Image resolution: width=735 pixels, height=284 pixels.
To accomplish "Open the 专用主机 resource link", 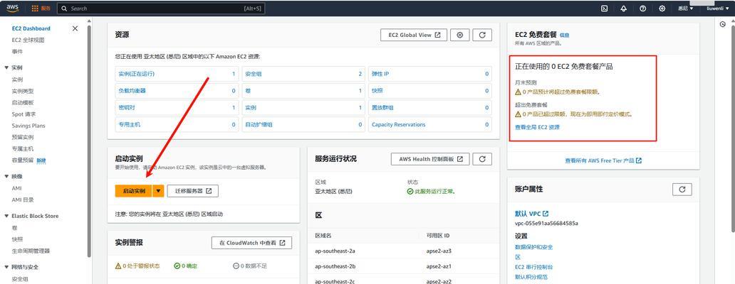I will 130,125.
